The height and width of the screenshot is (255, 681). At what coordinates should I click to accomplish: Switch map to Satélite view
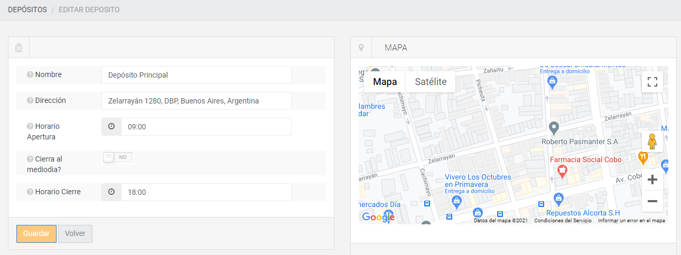(x=431, y=82)
